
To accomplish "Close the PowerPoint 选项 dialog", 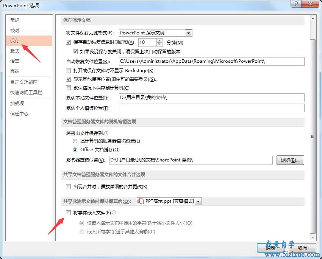I will pos(310,4).
